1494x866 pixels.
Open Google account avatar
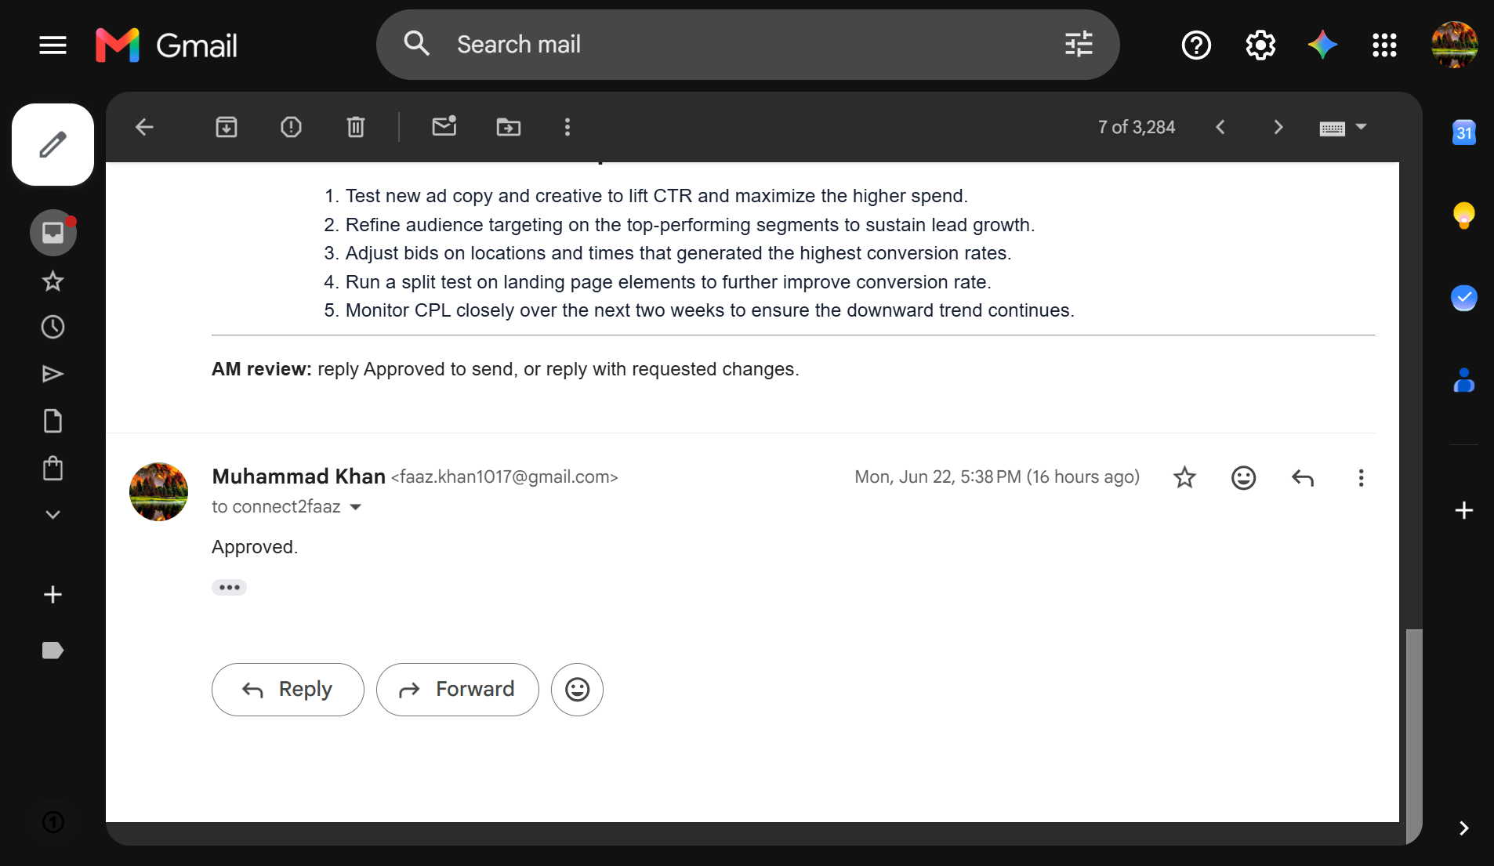1454,45
